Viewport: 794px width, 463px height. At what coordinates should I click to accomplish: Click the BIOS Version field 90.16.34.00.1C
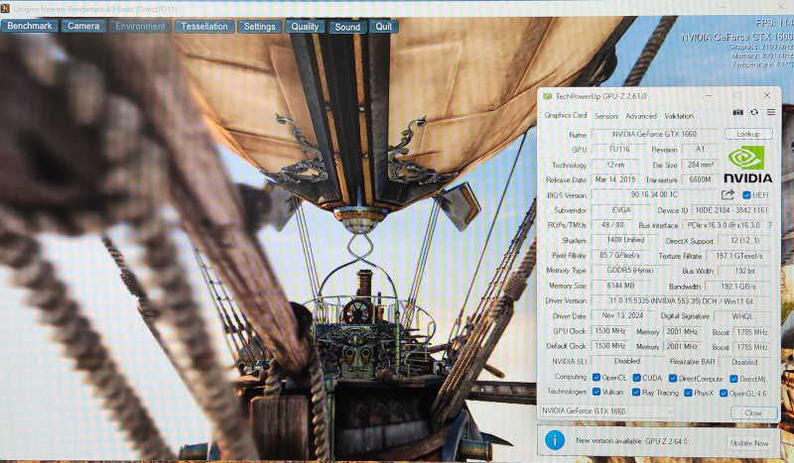pos(654,194)
